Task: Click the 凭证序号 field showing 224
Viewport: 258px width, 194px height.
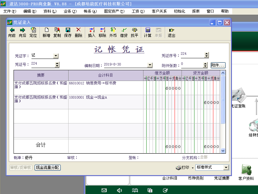Action: pyautogui.click(x=193, y=54)
